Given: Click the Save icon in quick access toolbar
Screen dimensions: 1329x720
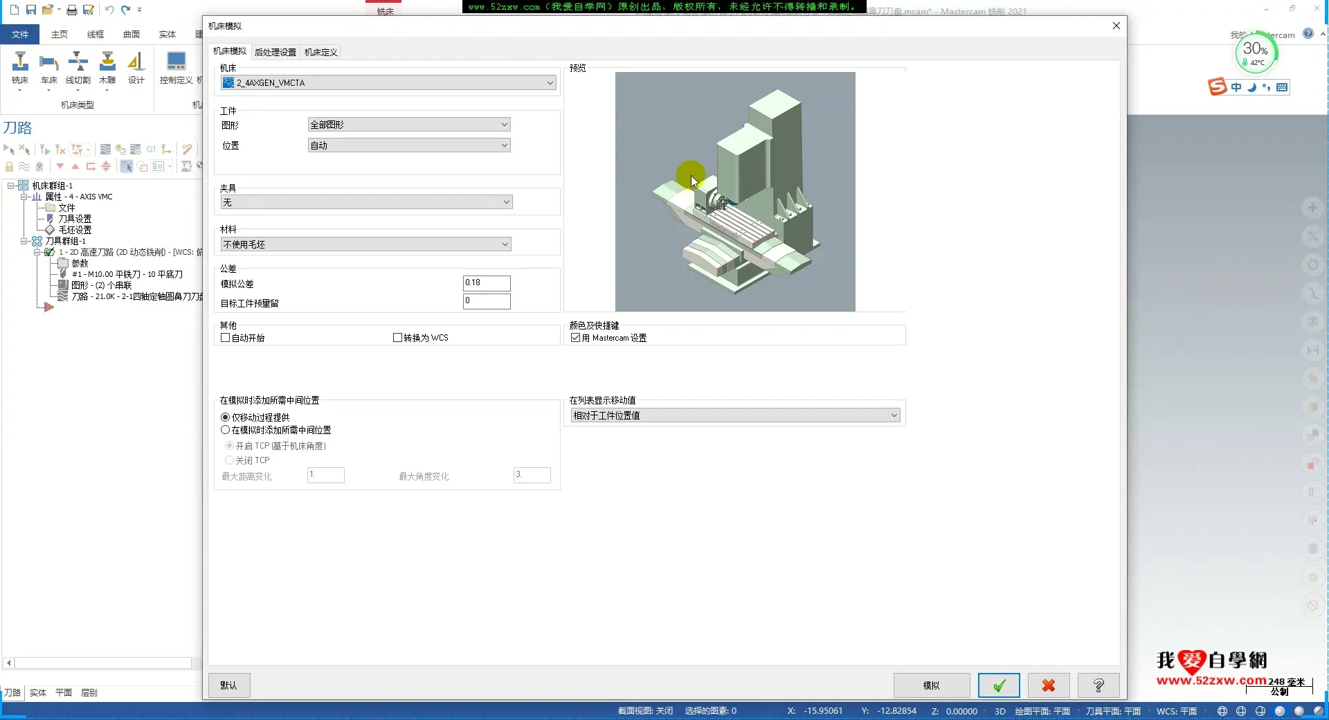Looking at the screenshot, I should tap(31, 10).
